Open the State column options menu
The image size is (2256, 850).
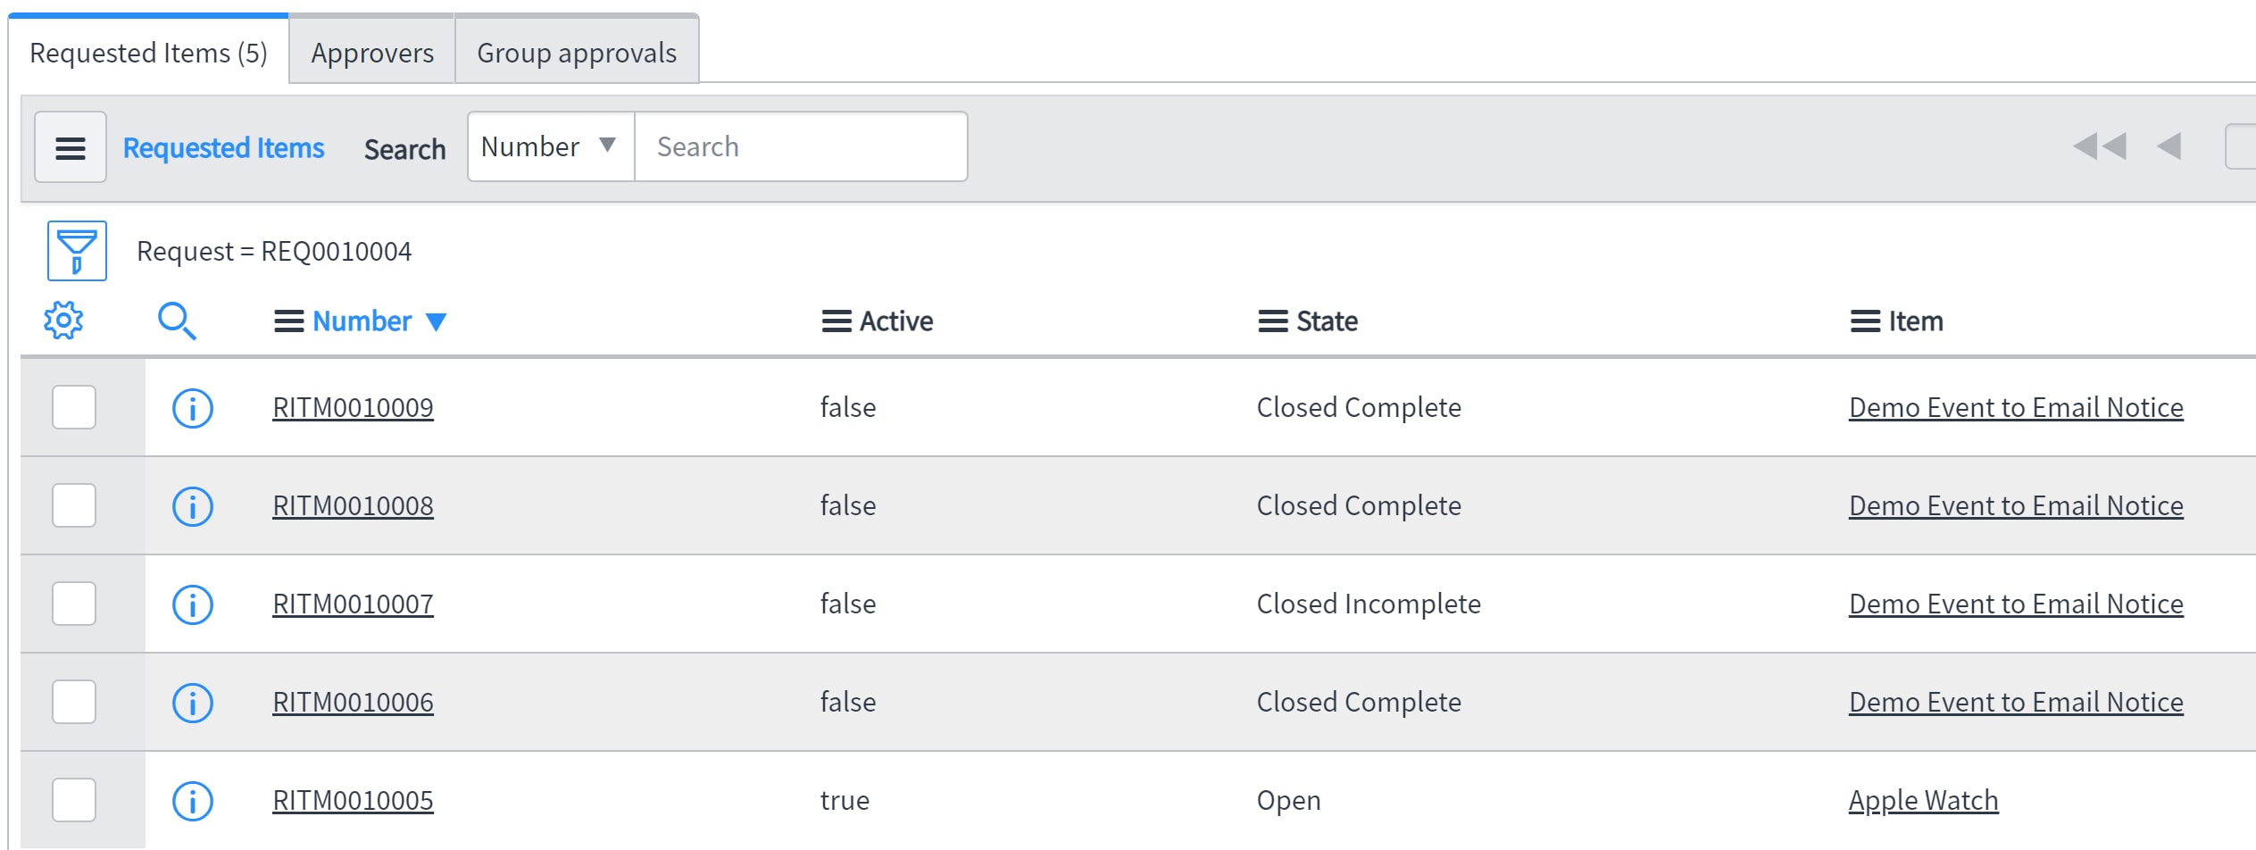click(x=1272, y=321)
